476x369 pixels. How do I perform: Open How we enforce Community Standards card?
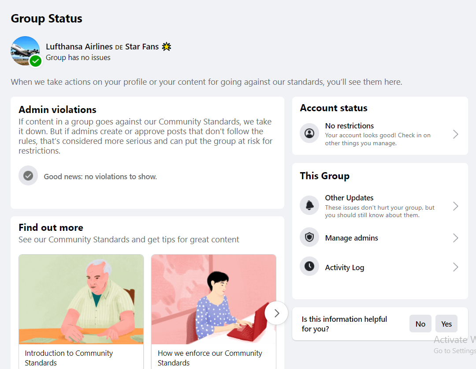click(x=214, y=312)
